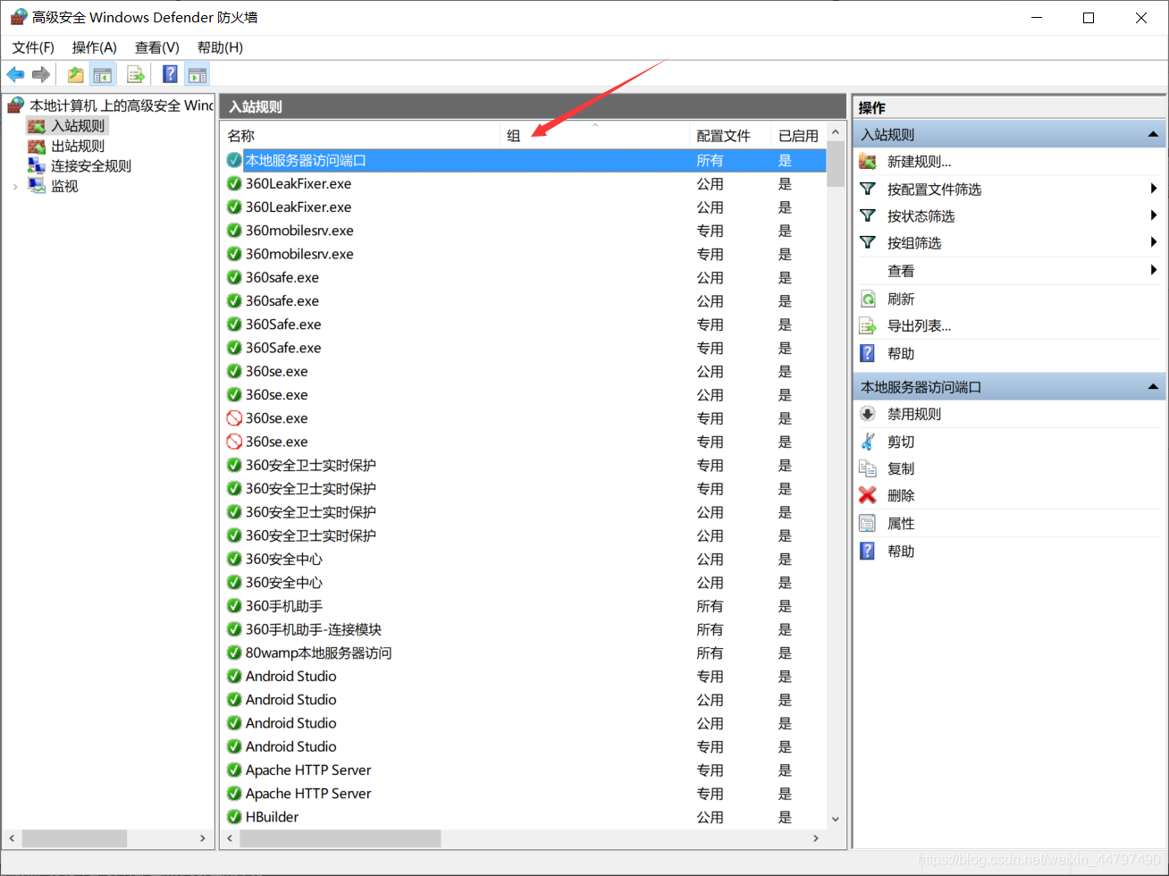
Task: Click the green check icon of HBuilder
Action: tap(234, 817)
